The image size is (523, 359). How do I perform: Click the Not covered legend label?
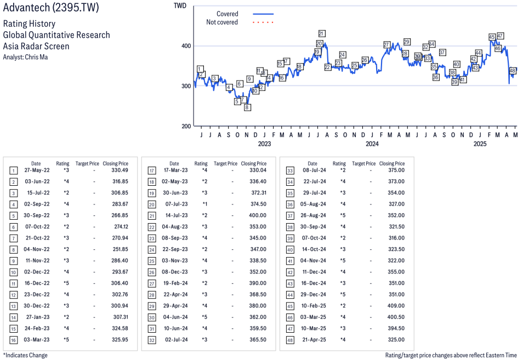222,22
